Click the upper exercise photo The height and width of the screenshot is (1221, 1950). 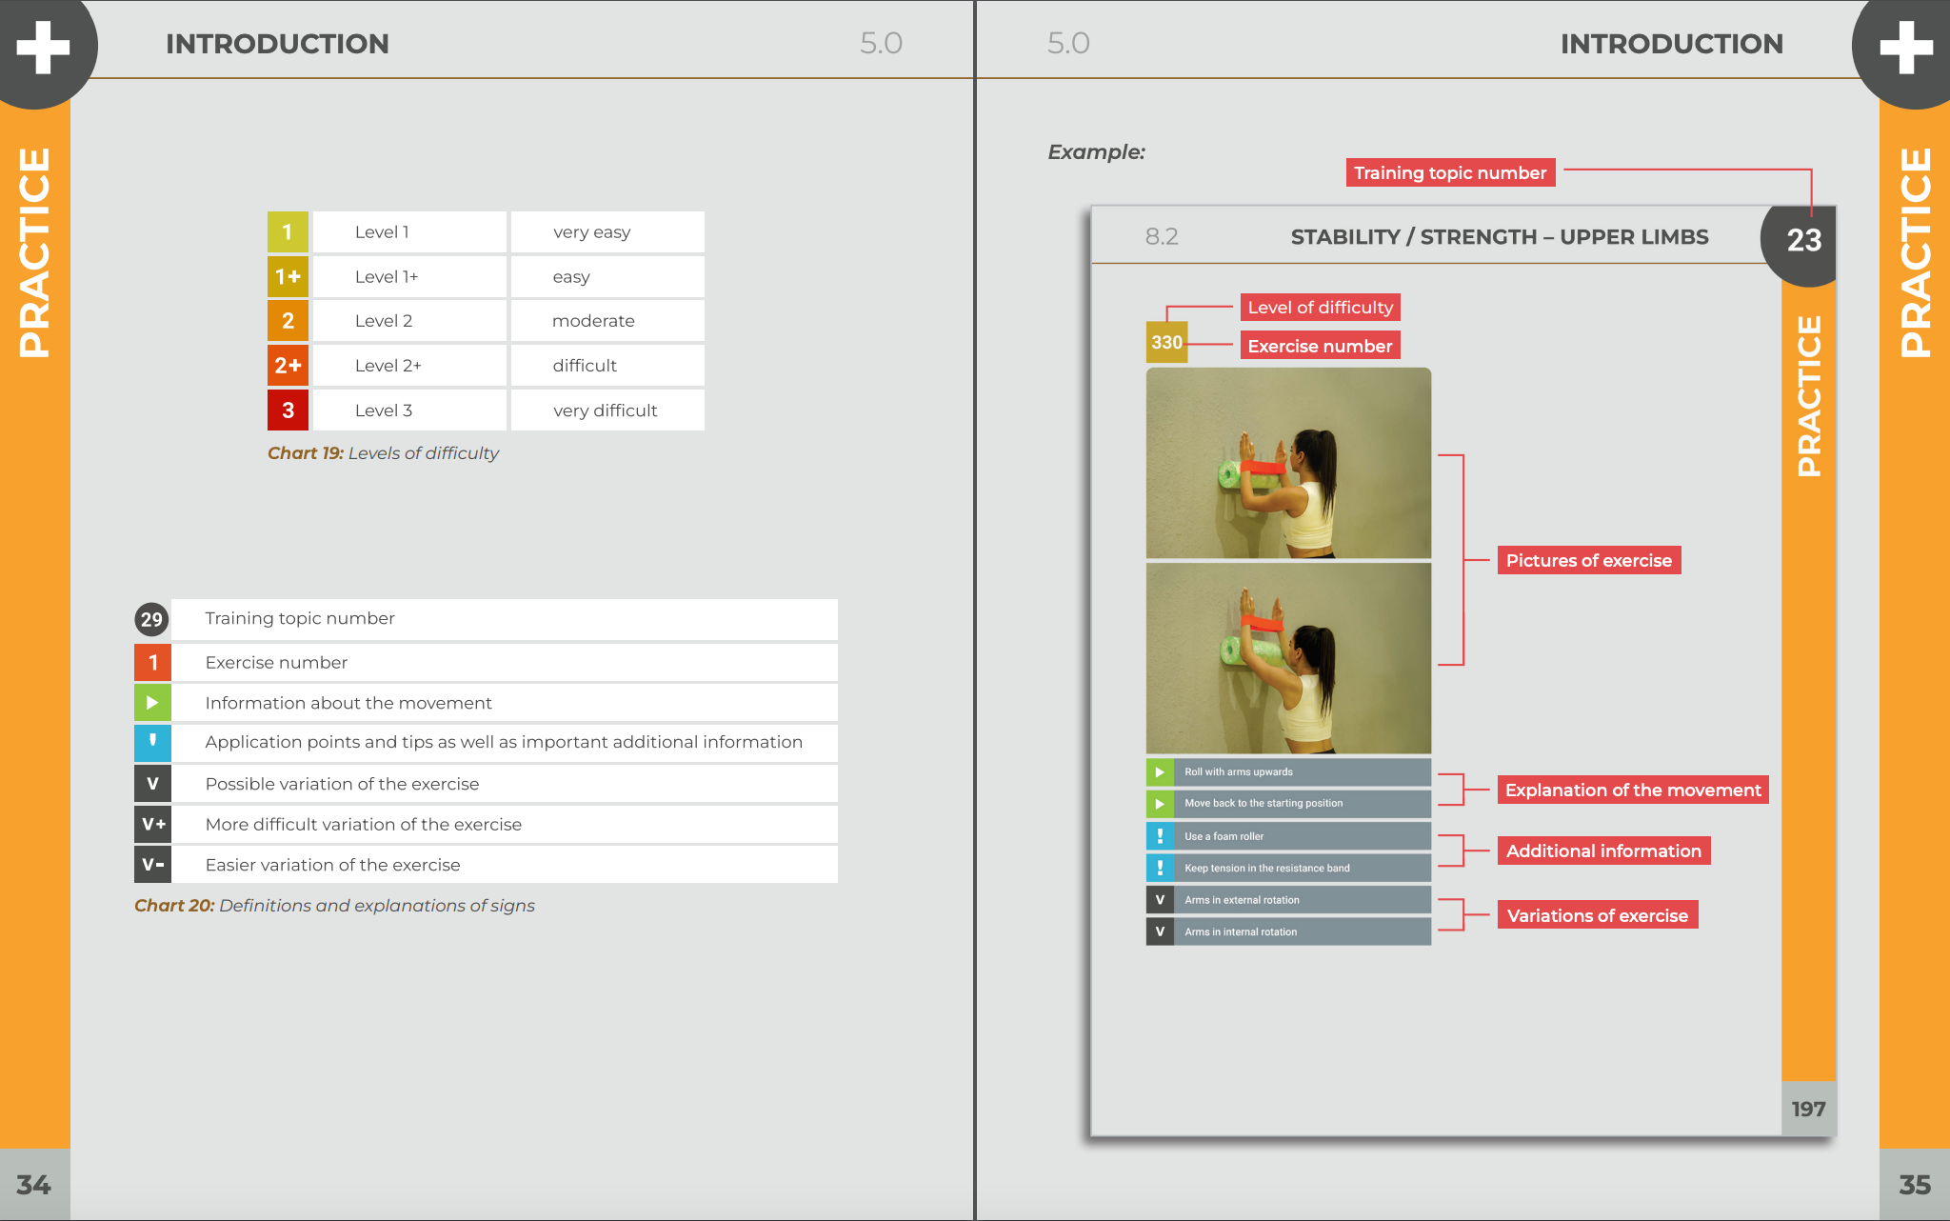1288,463
